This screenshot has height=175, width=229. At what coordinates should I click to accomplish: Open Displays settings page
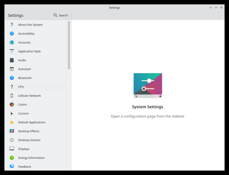[x=24, y=149]
